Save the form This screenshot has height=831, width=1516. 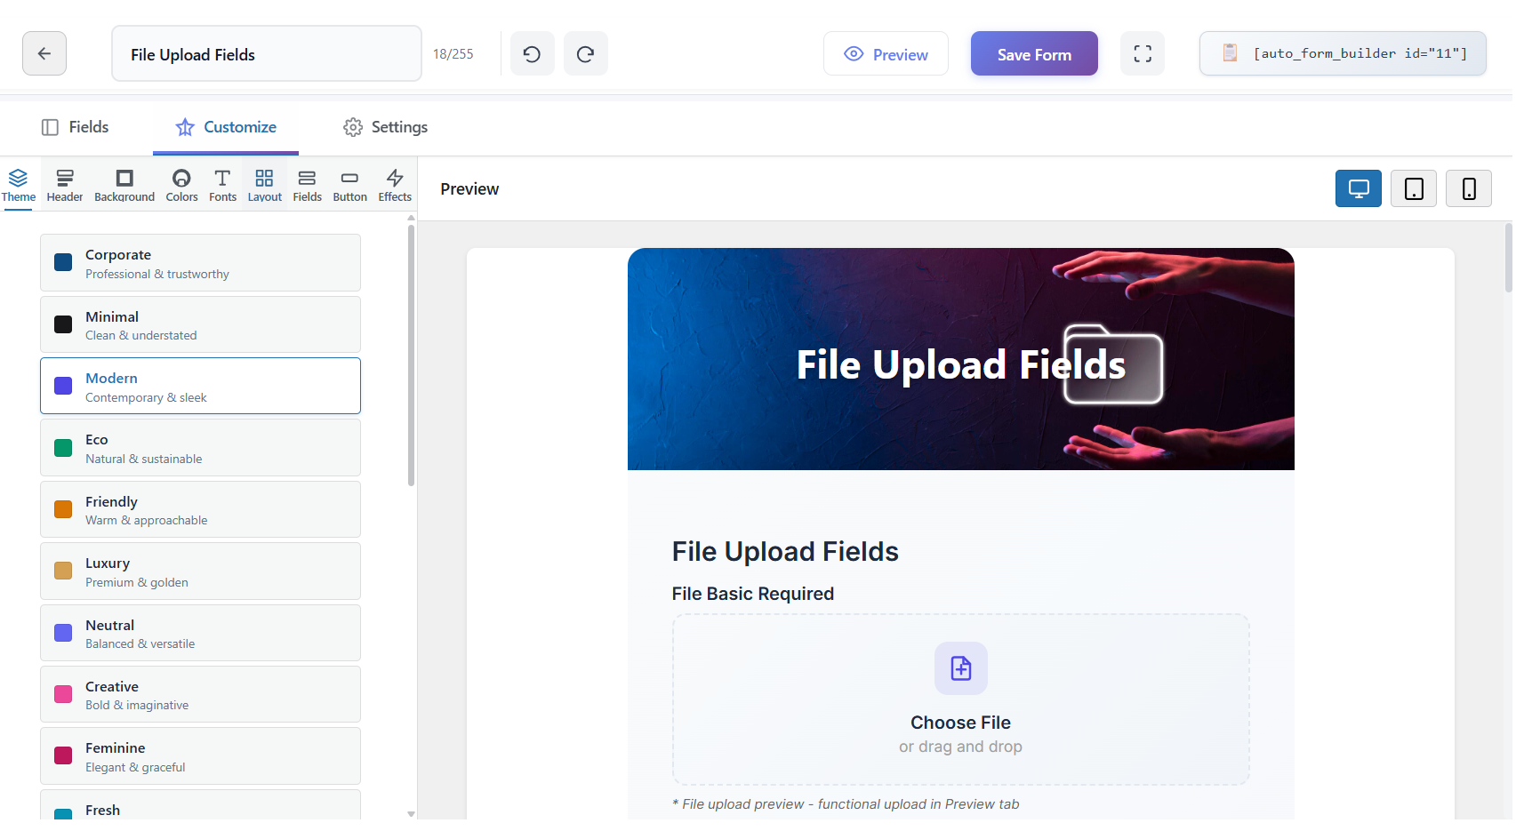(1034, 53)
